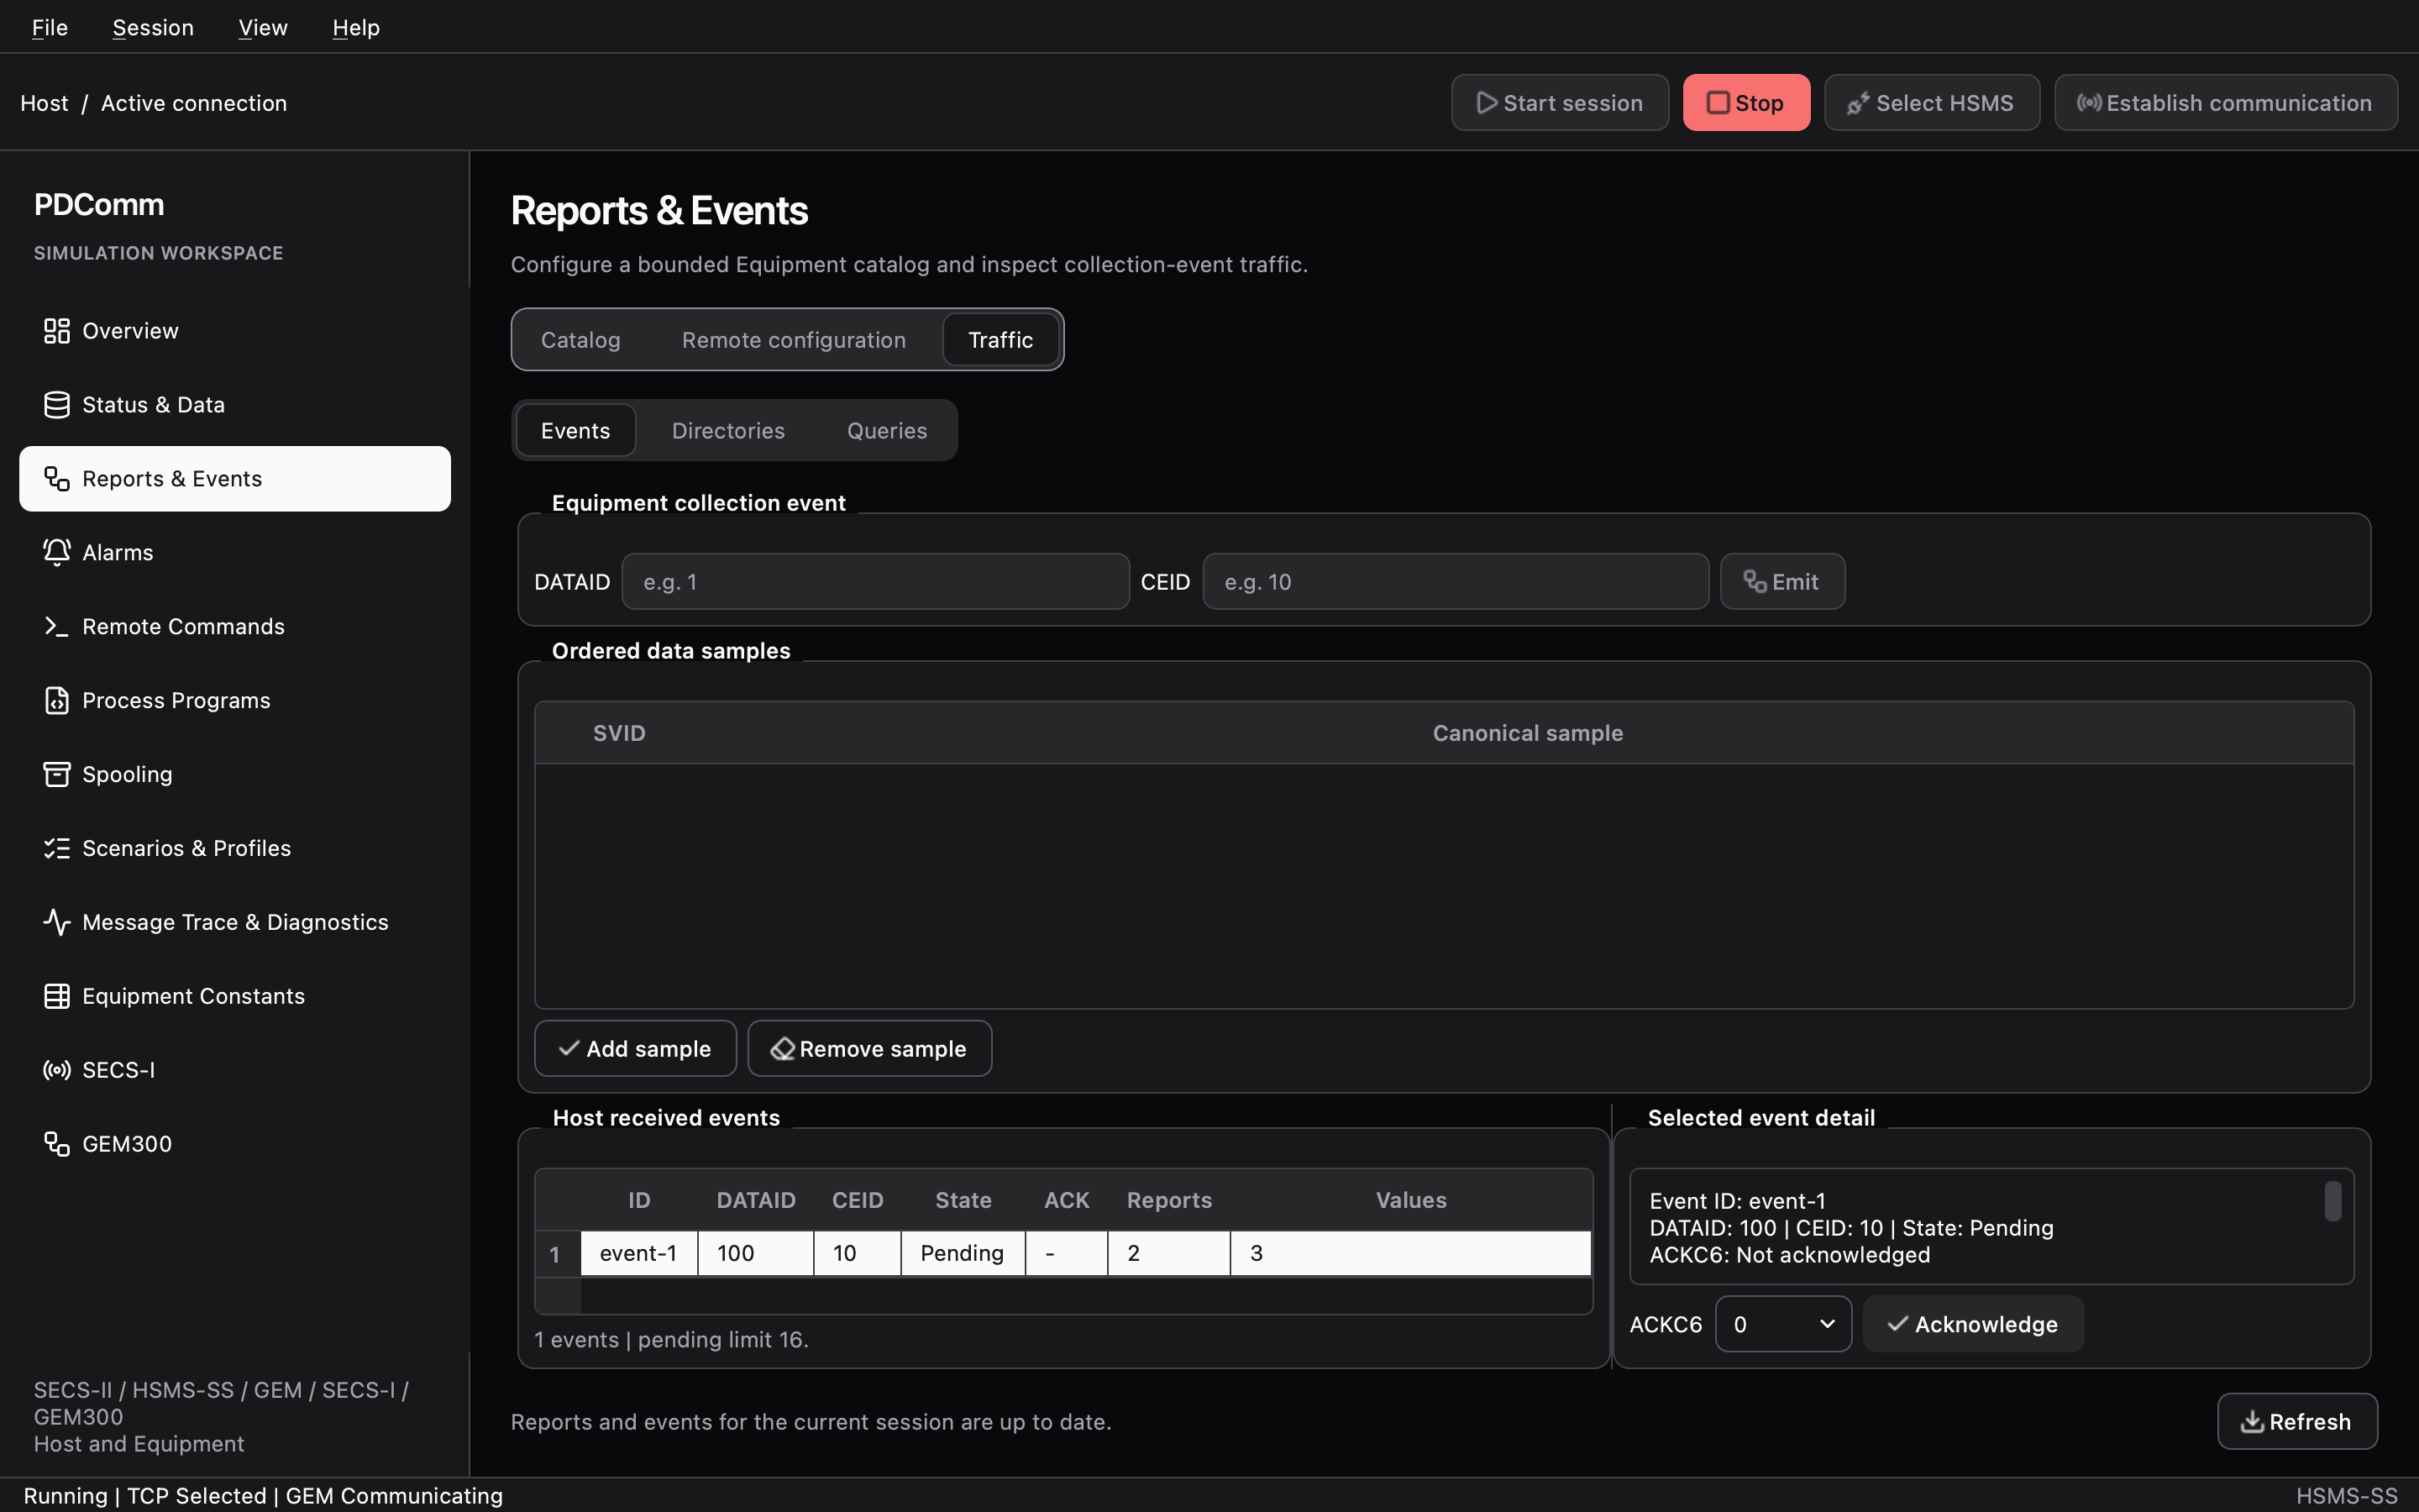2419x1512 pixels.
Task: Open the View menu
Action: tap(263, 27)
